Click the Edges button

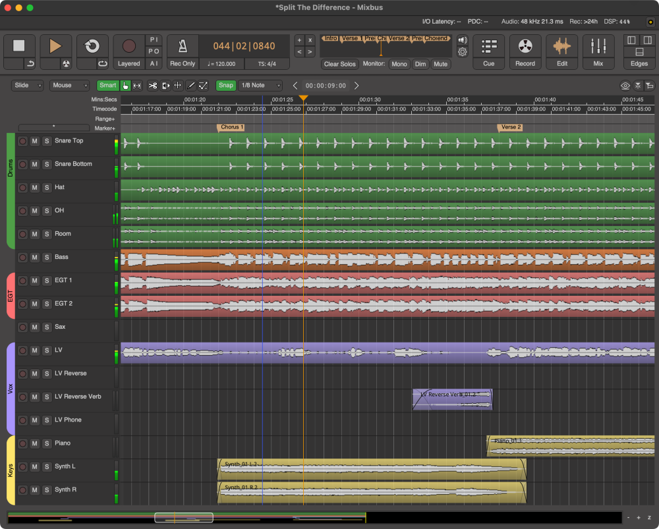tap(639, 63)
